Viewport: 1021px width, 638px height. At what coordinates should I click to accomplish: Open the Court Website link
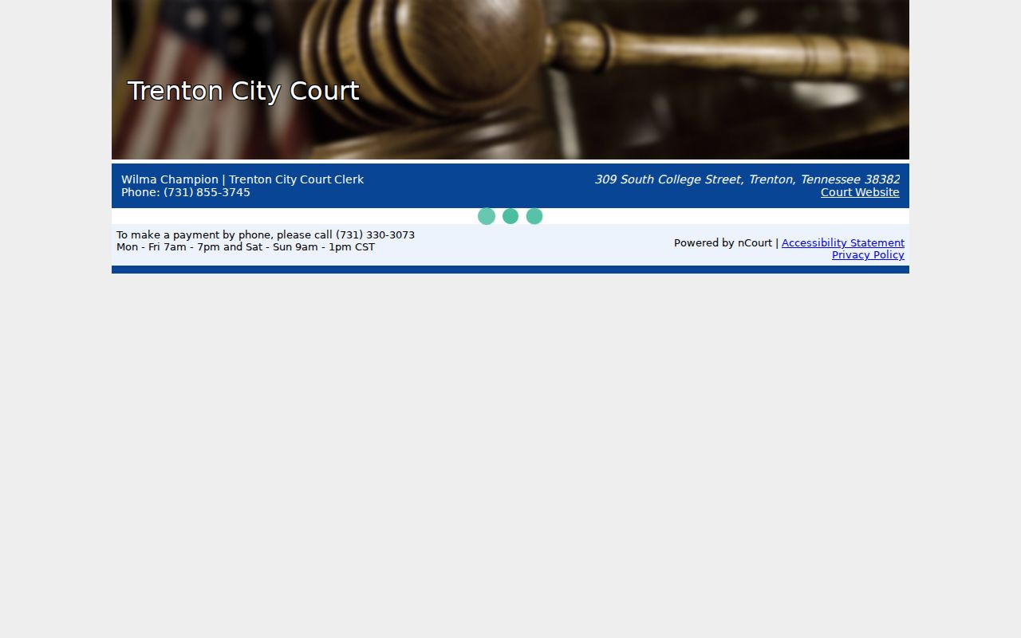(x=860, y=192)
